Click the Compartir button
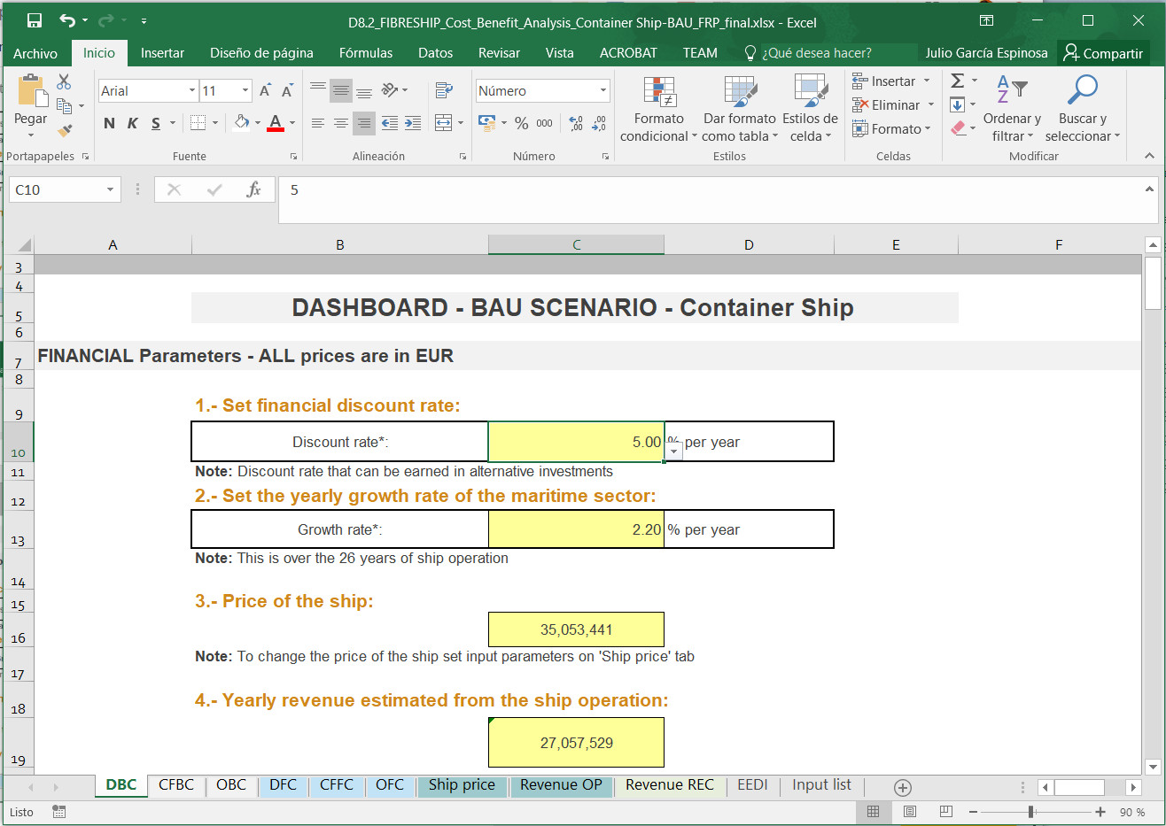1166x826 pixels. click(x=1103, y=52)
